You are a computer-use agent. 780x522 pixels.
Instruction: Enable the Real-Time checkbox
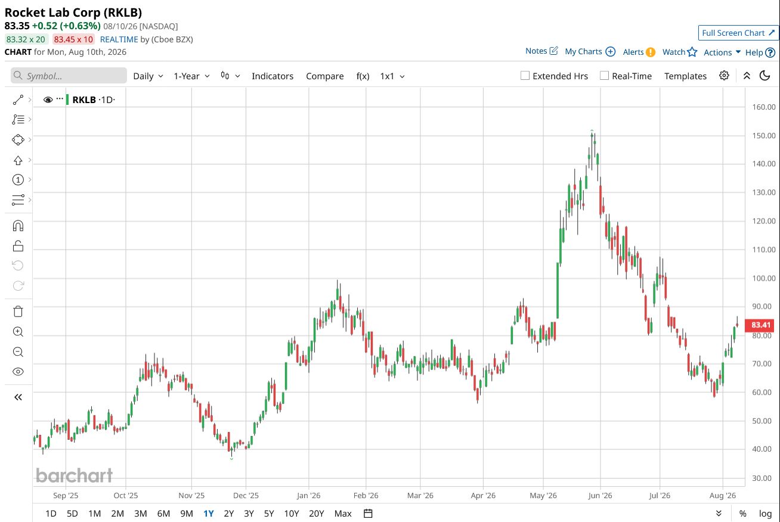tap(604, 76)
